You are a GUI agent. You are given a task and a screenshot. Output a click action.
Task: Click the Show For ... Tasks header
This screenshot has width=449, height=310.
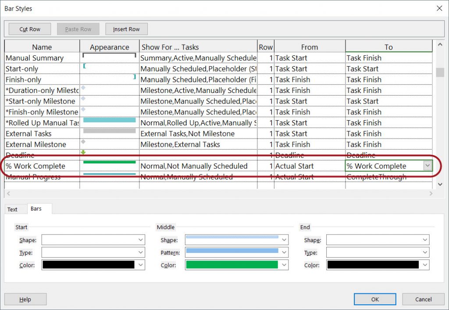point(198,46)
